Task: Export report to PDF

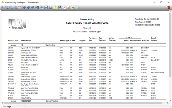Action: click(64, 7)
